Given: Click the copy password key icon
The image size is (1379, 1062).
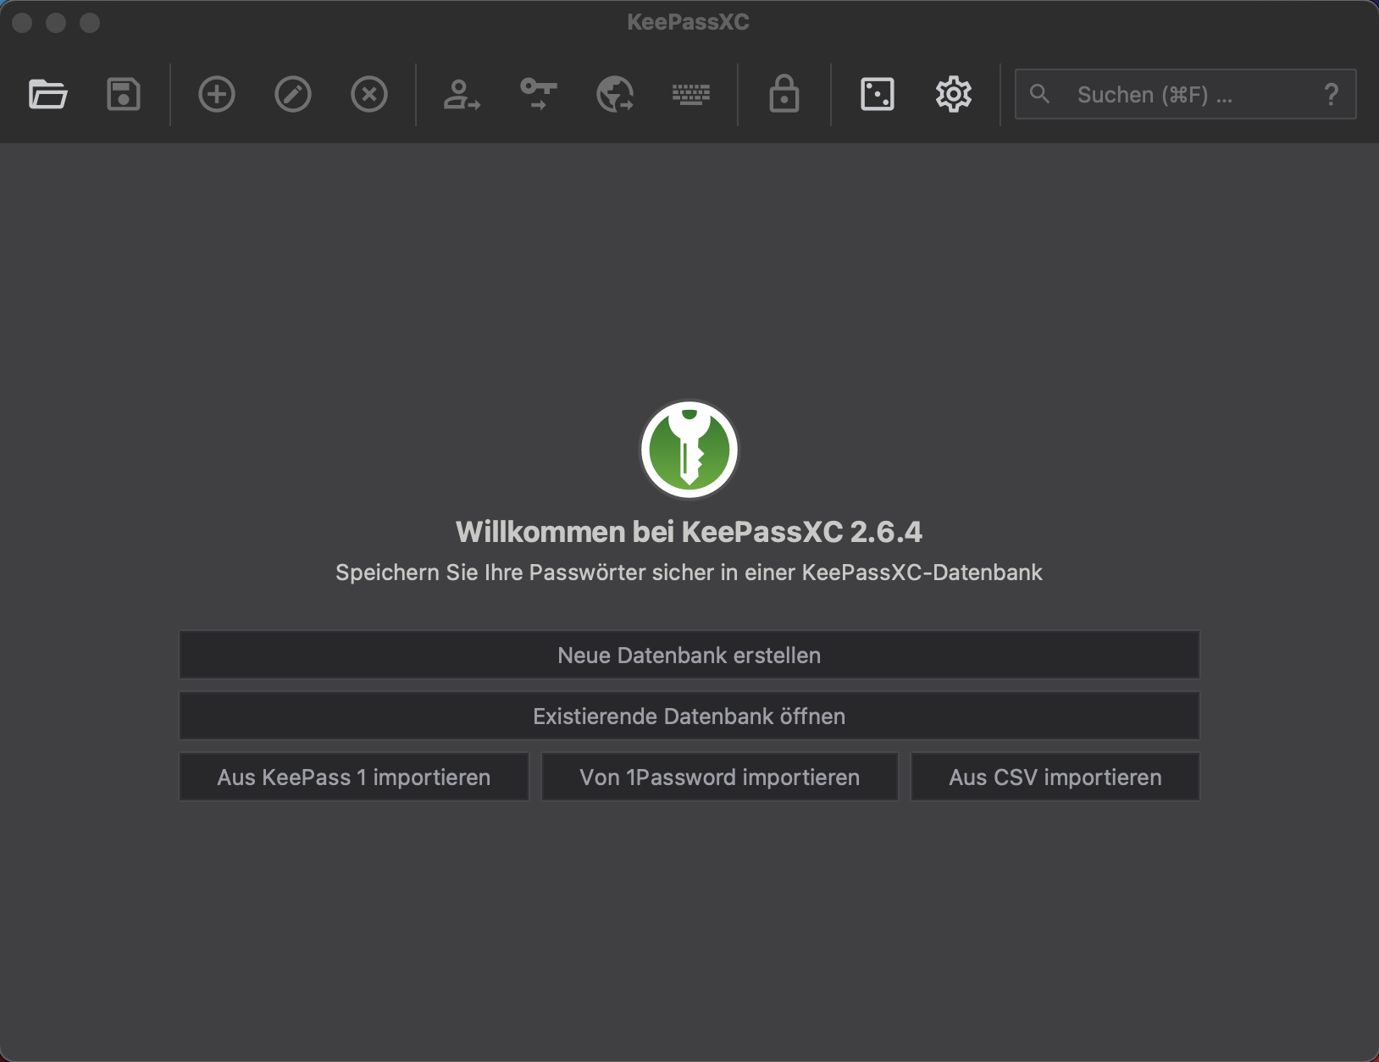Looking at the screenshot, I should (x=539, y=94).
